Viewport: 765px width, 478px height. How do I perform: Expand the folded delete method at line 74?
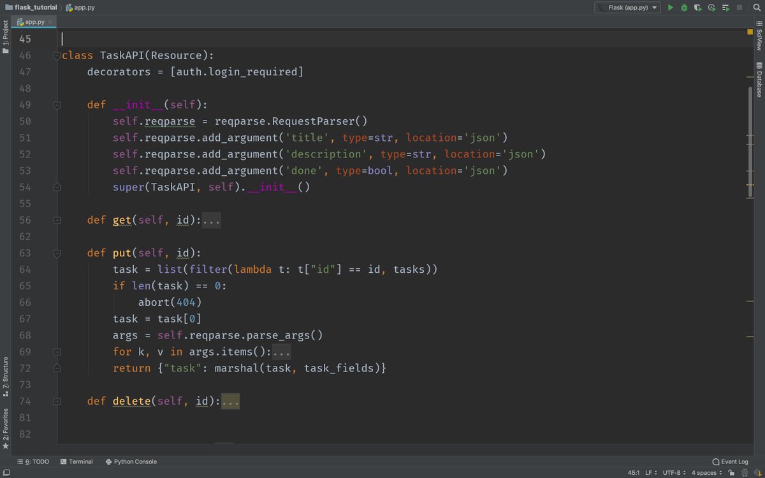tap(57, 402)
